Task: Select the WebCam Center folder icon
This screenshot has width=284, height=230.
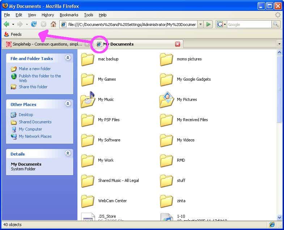Action: (x=88, y=201)
